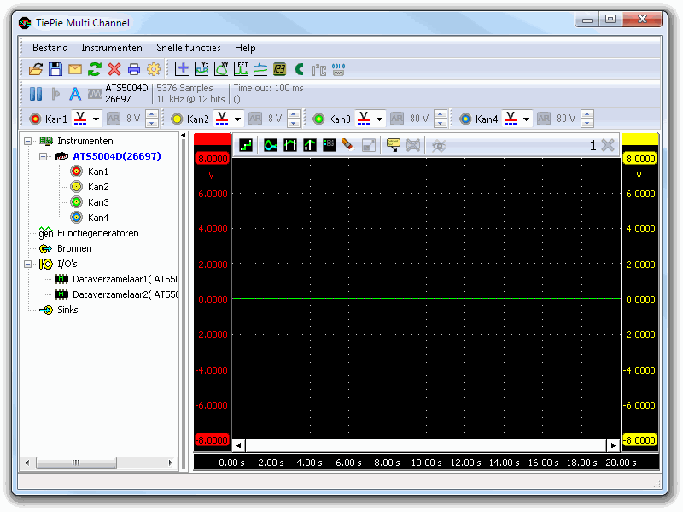
Task: Add an I²C analyzer
Action: 318,69
